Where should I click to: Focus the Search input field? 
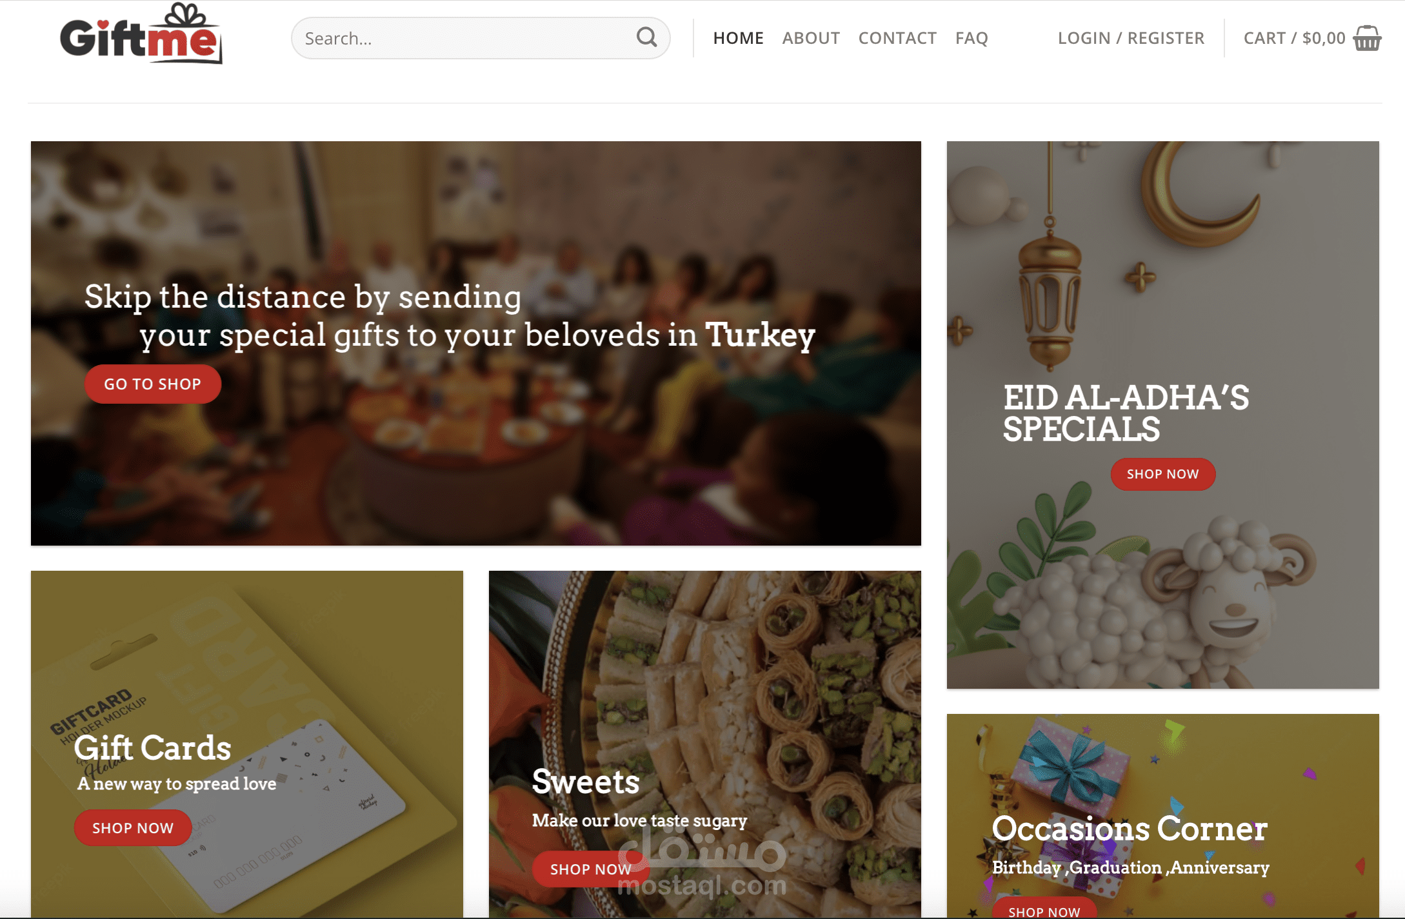click(481, 38)
